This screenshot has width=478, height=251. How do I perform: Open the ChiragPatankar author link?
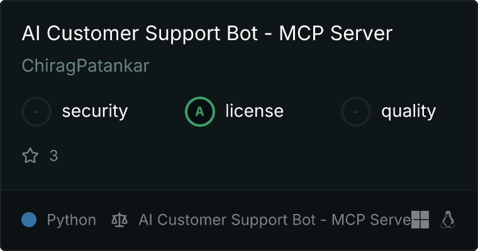click(86, 66)
